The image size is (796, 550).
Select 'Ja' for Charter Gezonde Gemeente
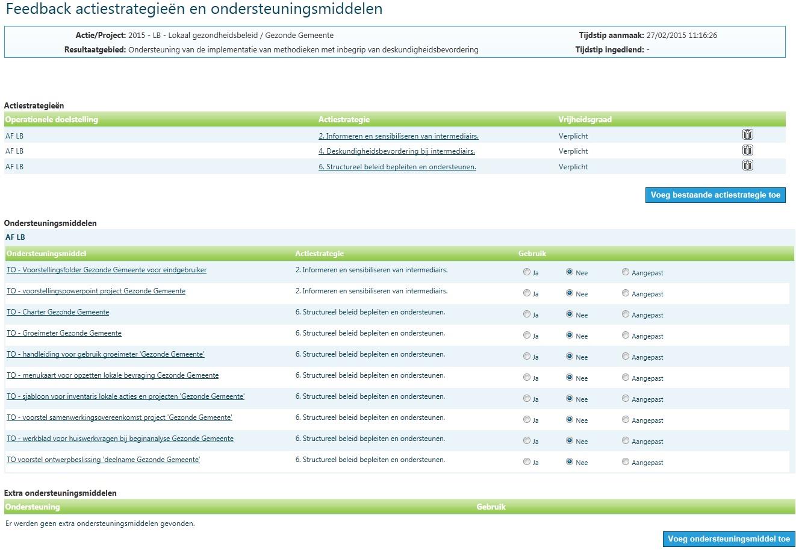(527, 314)
